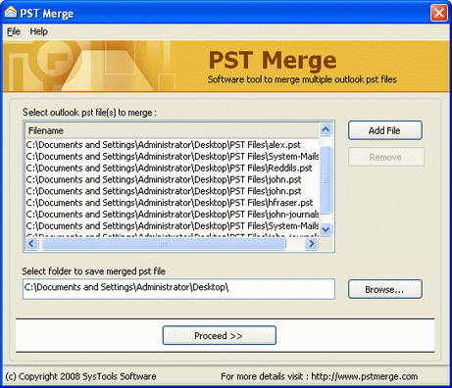Click the horizontal scroll right arrow
Viewport: 452px width, 388px height.
point(312,244)
